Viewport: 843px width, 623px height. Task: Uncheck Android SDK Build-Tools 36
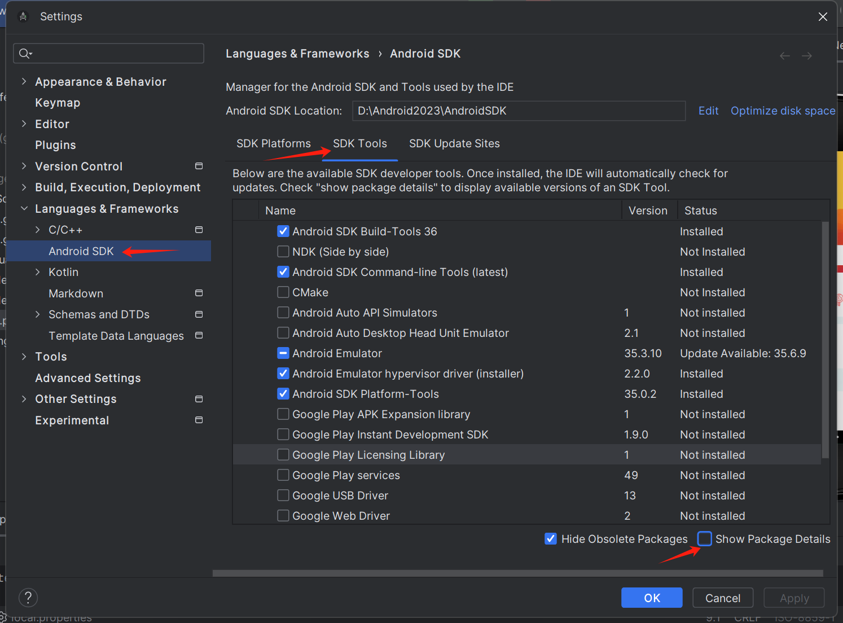(x=283, y=231)
